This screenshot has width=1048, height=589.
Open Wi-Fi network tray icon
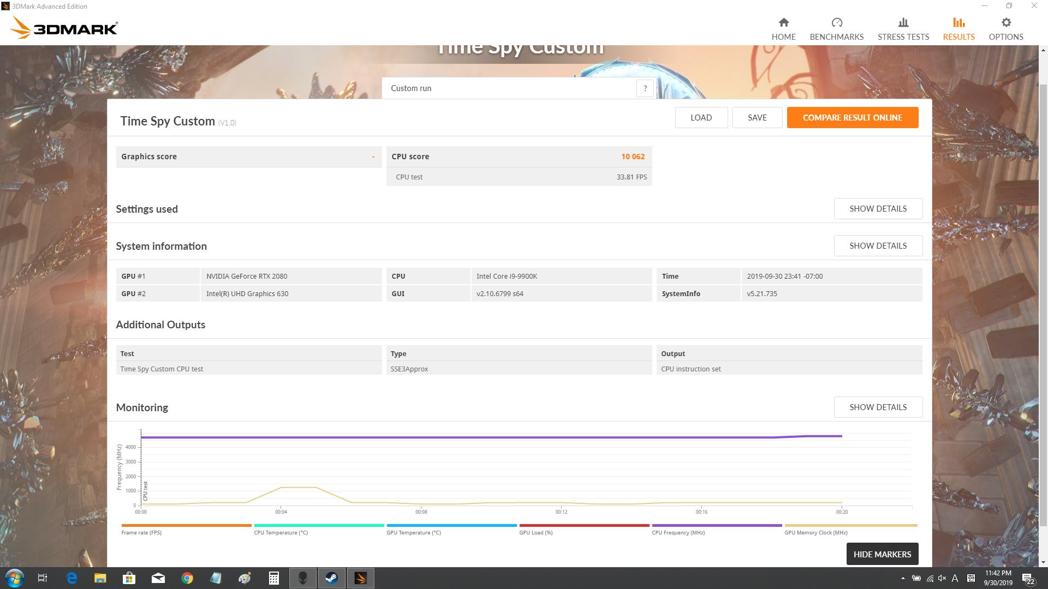click(x=930, y=578)
